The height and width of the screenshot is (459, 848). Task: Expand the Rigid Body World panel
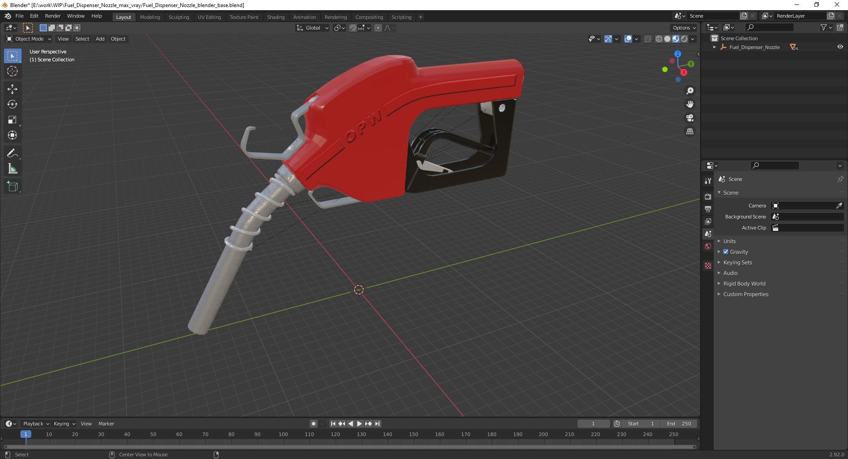tap(744, 283)
